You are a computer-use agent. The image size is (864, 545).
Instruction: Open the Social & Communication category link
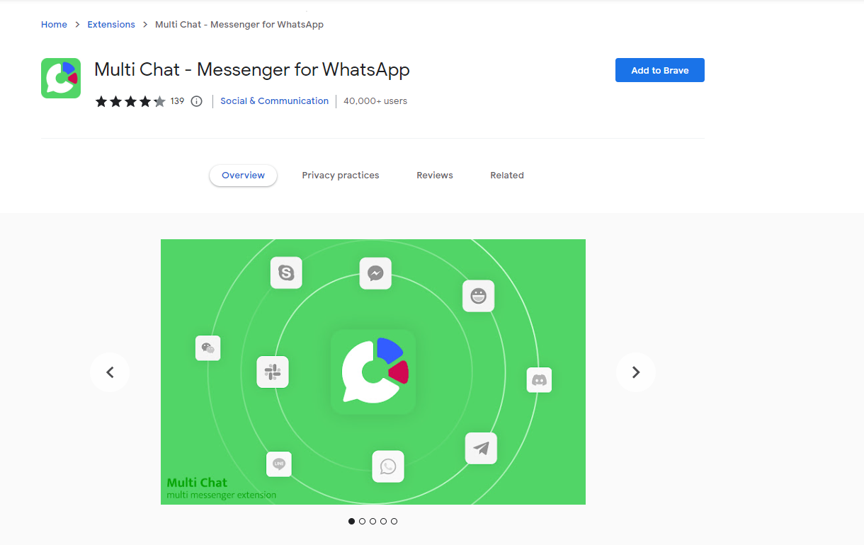[275, 101]
